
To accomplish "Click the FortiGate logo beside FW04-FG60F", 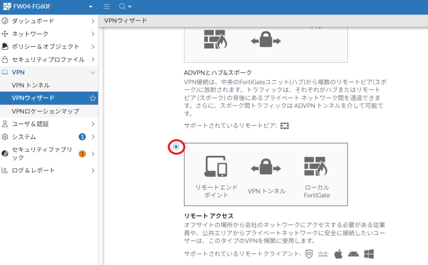I will click(x=7, y=7).
